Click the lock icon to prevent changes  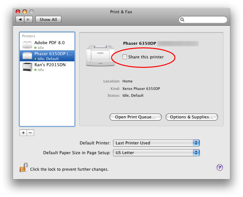[x=23, y=167]
